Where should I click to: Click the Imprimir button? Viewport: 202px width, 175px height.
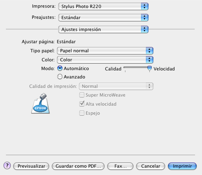pyautogui.click(x=182, y=166)
